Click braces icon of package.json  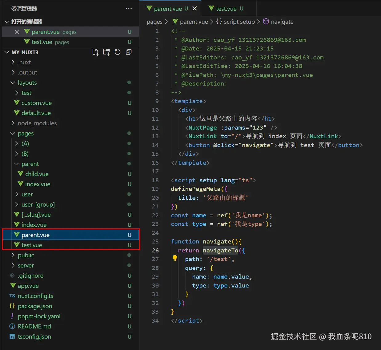pyautogui.click(x=12, y=306)
